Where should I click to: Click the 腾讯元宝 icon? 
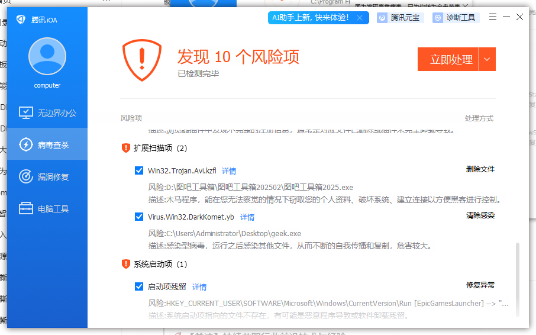tap(382, 18)
